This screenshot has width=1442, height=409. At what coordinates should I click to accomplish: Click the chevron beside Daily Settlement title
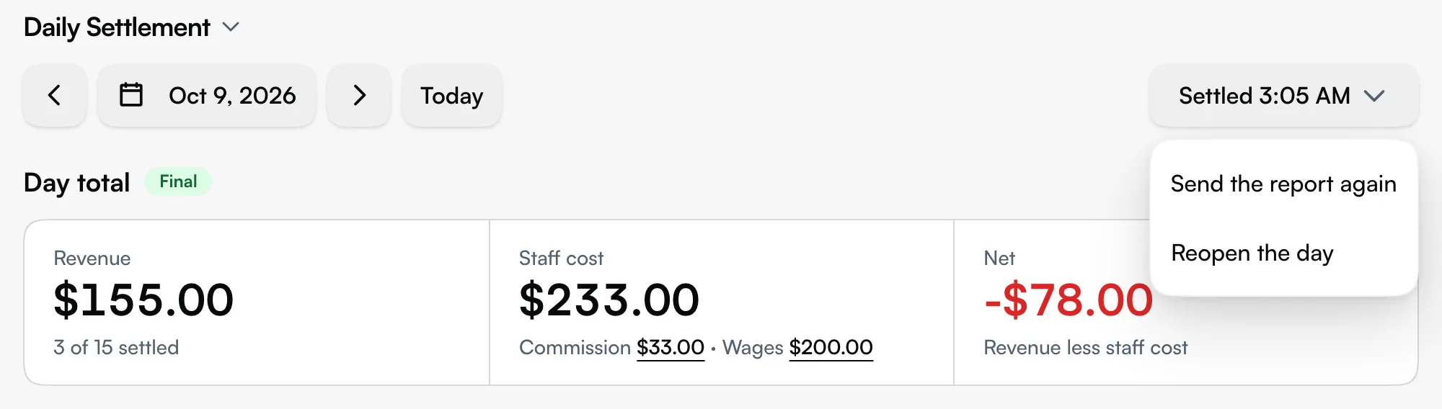[231, 27]
